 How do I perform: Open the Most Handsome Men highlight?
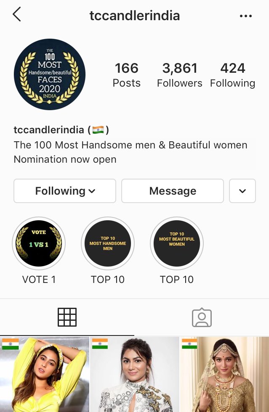coord(108,243)
